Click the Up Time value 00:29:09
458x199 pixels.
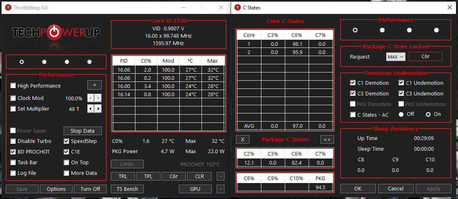pyautogui.click(x=424, y=138)
